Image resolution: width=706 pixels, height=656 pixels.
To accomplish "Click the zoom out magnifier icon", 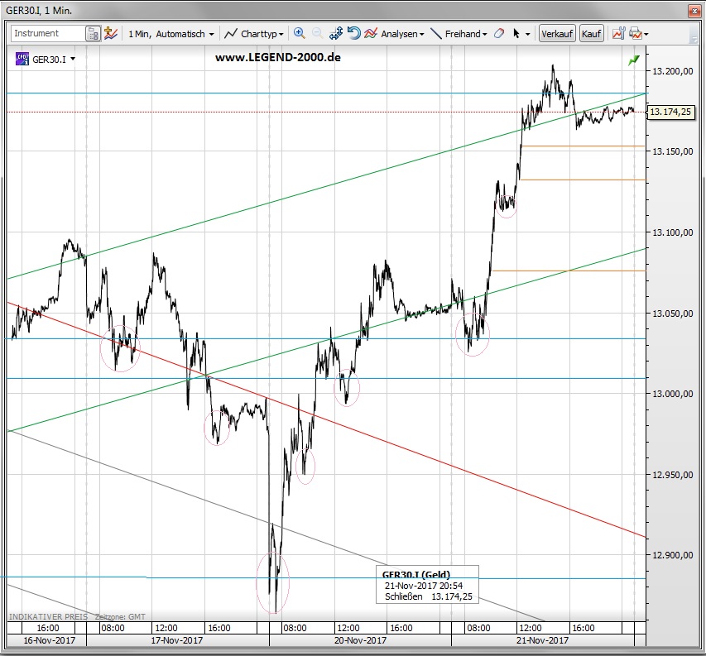I will click(x=317, y=34).
